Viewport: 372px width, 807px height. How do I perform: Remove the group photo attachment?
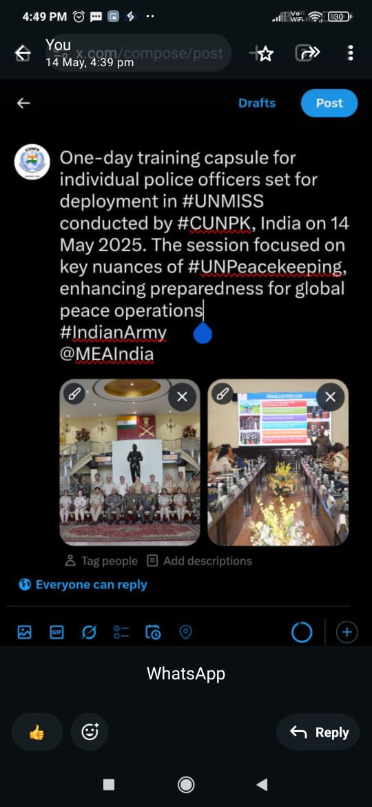182,397
